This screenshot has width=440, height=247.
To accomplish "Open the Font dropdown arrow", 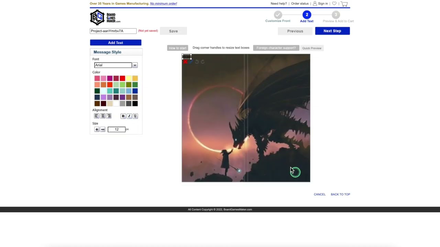I will pyautogui.click(x=135, y=65).
